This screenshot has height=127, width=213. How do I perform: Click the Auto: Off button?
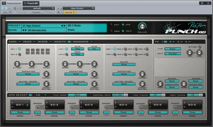(7, 12)
